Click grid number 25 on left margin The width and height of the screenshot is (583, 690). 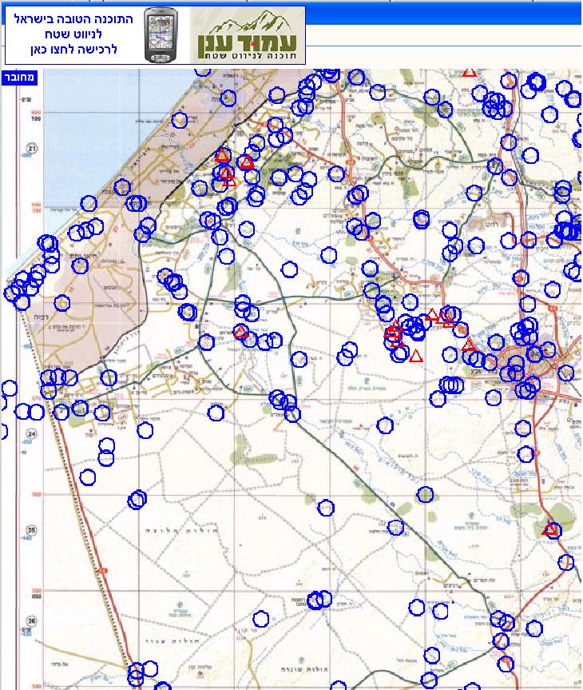tap(32, 530)
